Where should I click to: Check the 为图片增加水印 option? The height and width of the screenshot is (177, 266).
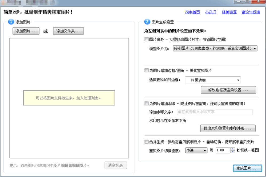click(x=146, y=103)
